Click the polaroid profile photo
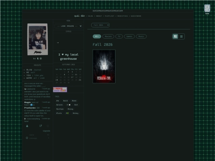 pyautogui.click(x=37, y=39)
